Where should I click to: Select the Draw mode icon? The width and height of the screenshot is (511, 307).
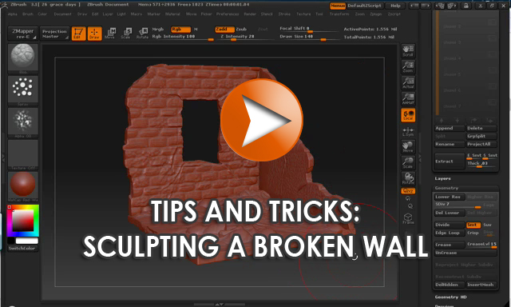point(94,34)
